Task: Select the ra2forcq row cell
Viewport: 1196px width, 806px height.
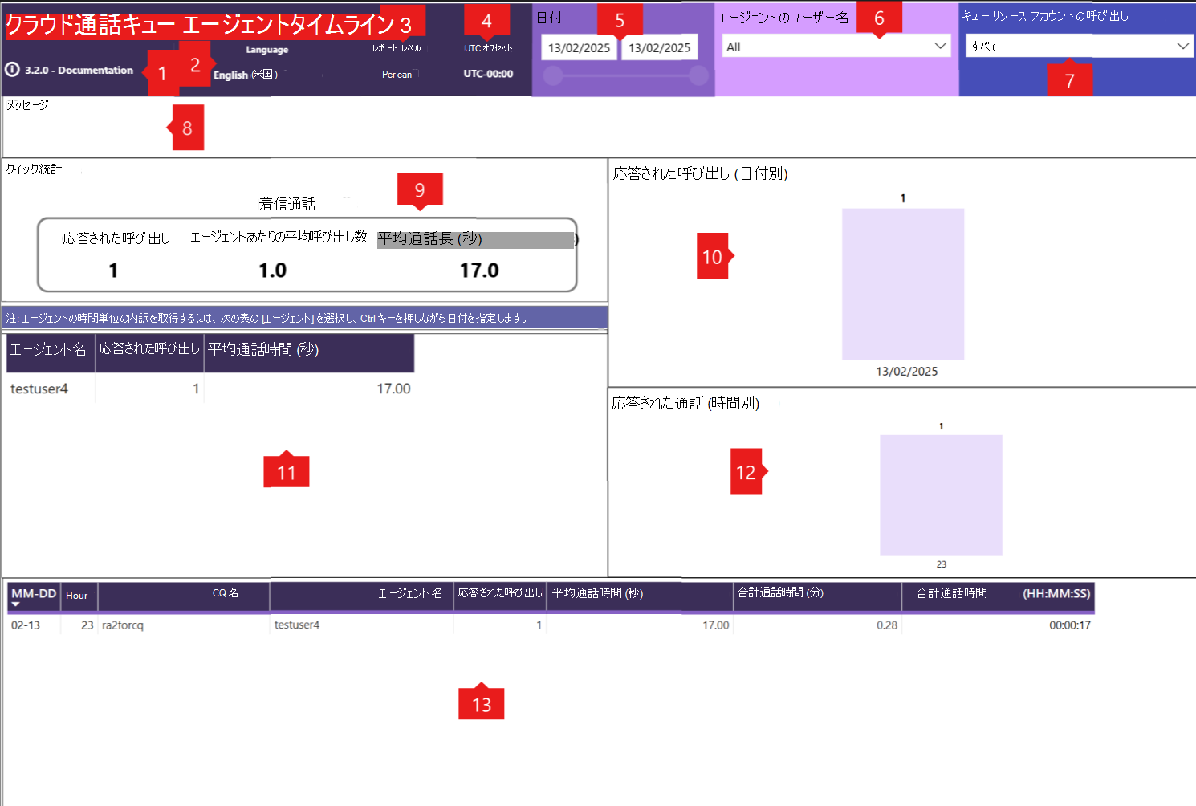Action: click(x=123, y=625)
